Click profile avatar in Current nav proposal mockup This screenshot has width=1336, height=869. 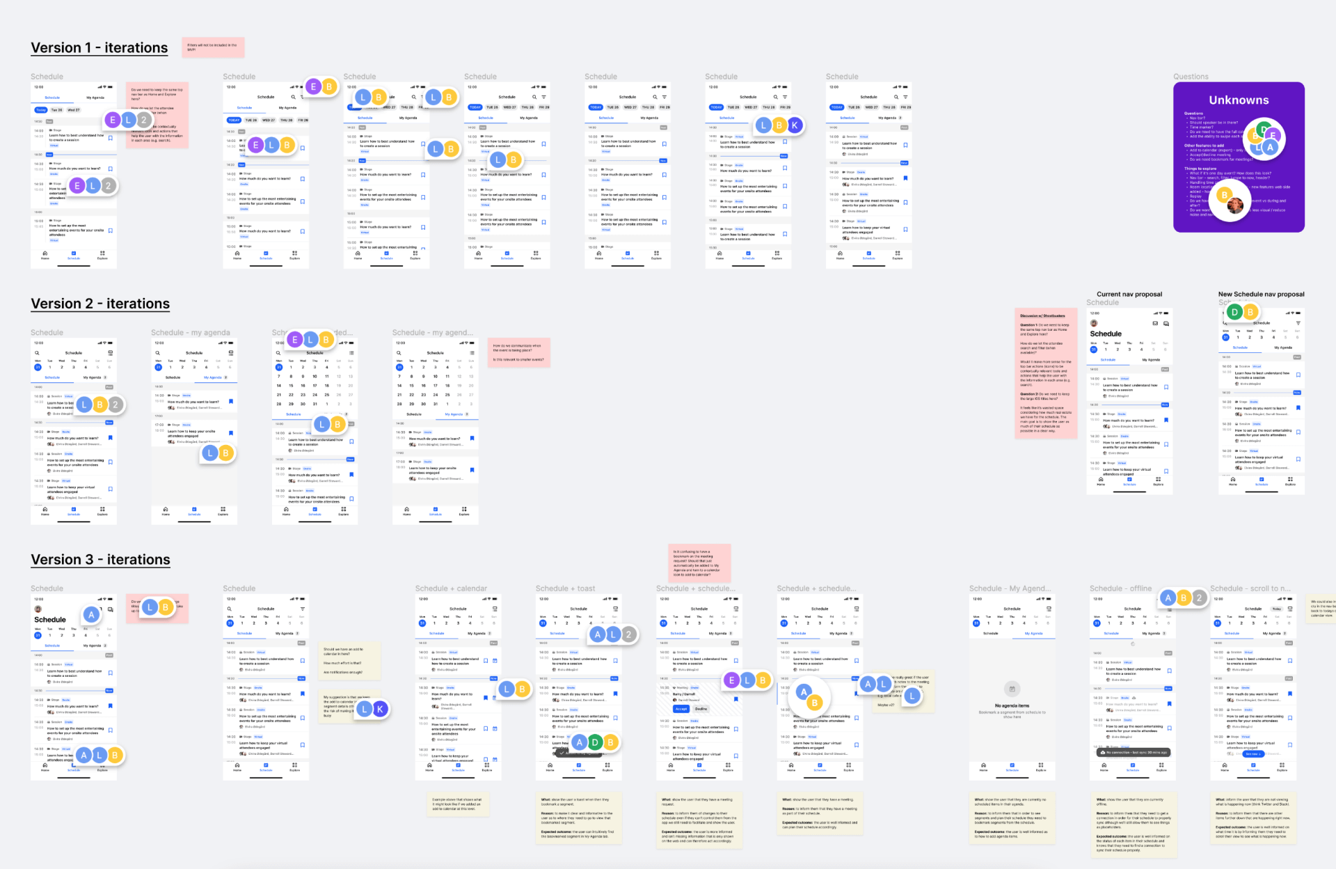[1094, 323]
